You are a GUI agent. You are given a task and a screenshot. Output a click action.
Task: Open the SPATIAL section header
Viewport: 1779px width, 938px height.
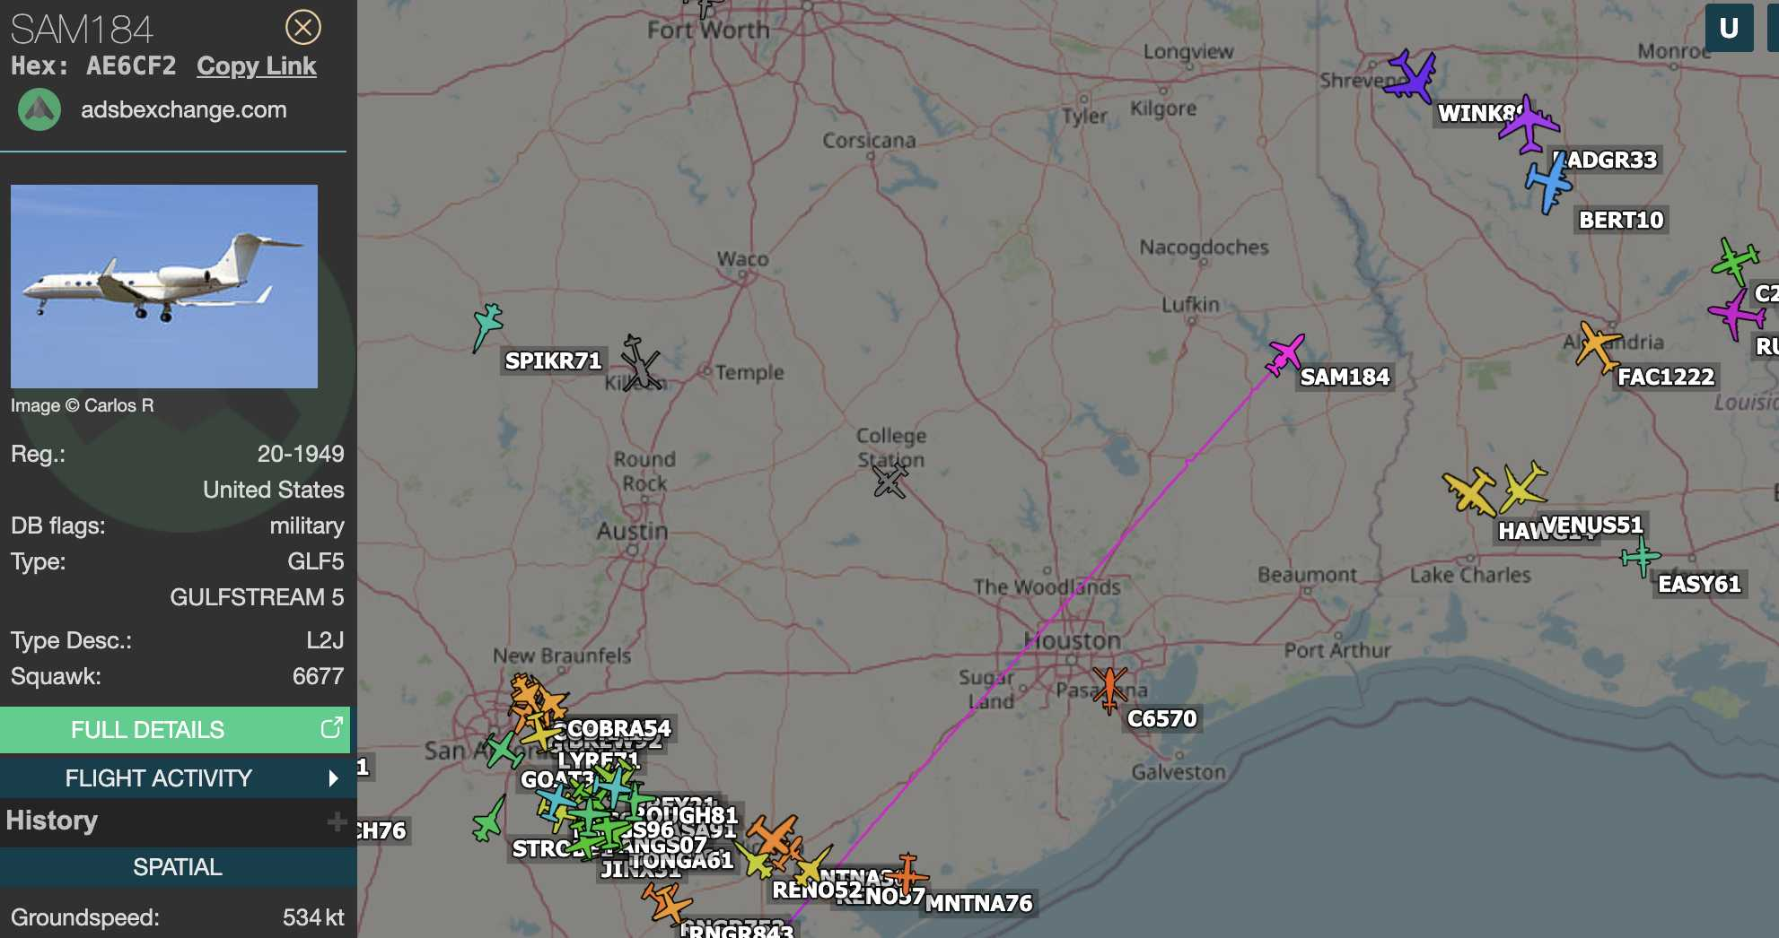point(178,867)
